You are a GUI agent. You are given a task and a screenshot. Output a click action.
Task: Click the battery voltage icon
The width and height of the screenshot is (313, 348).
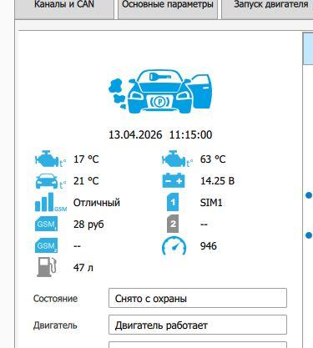coord(174,180)
